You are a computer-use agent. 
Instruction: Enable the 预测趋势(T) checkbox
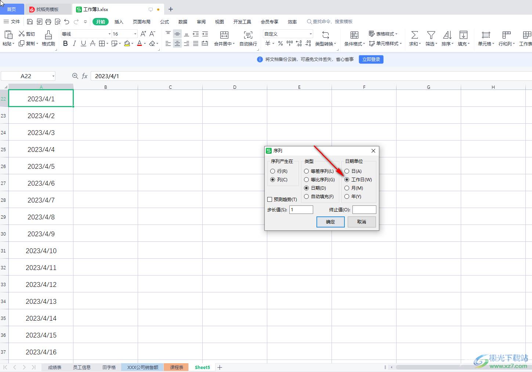point(270,200)
